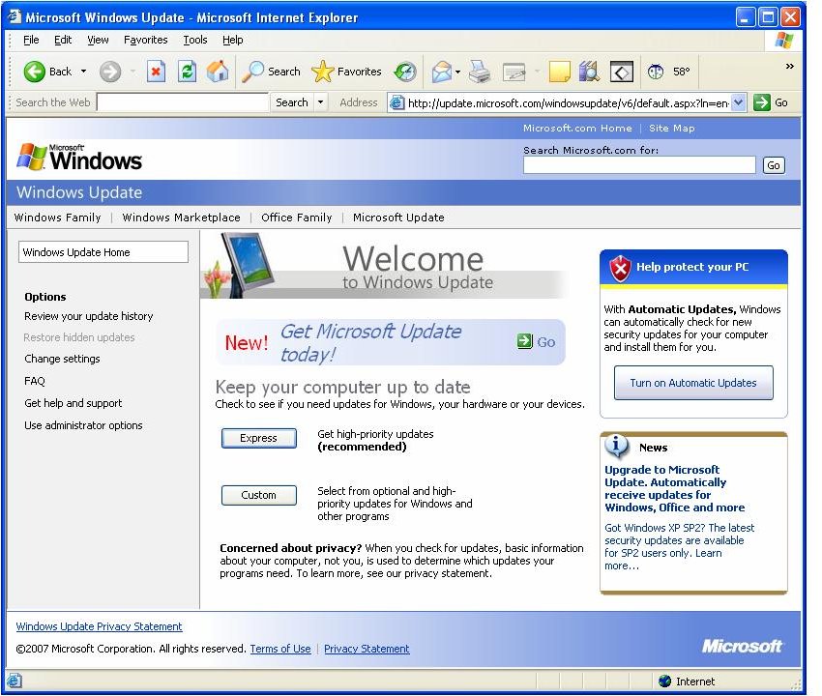
Task: Click the Terms of Use link
Action: click(x=280, y=649)
